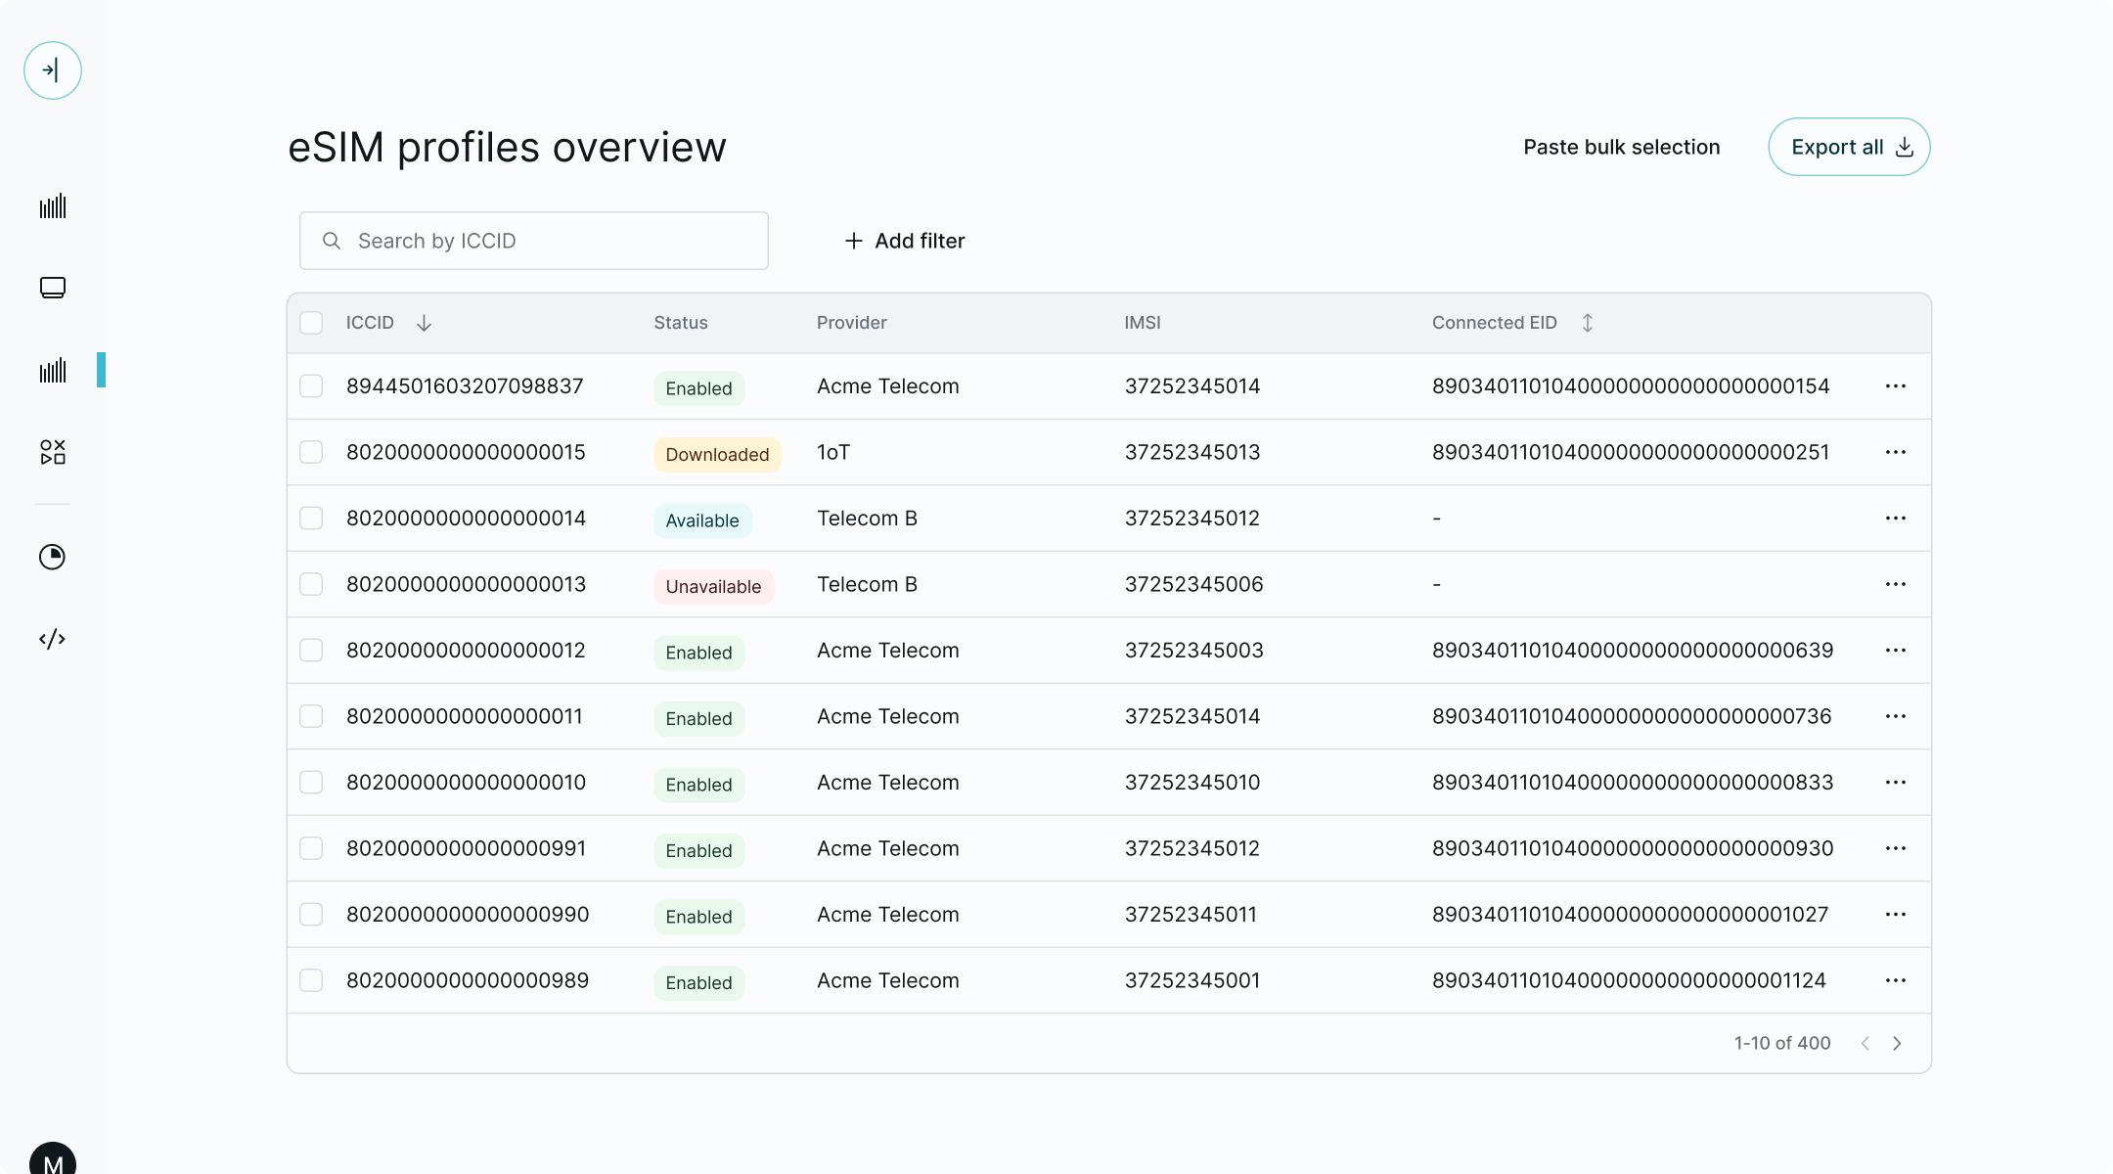Focus the Search by ICCID field

coord(534,241)
